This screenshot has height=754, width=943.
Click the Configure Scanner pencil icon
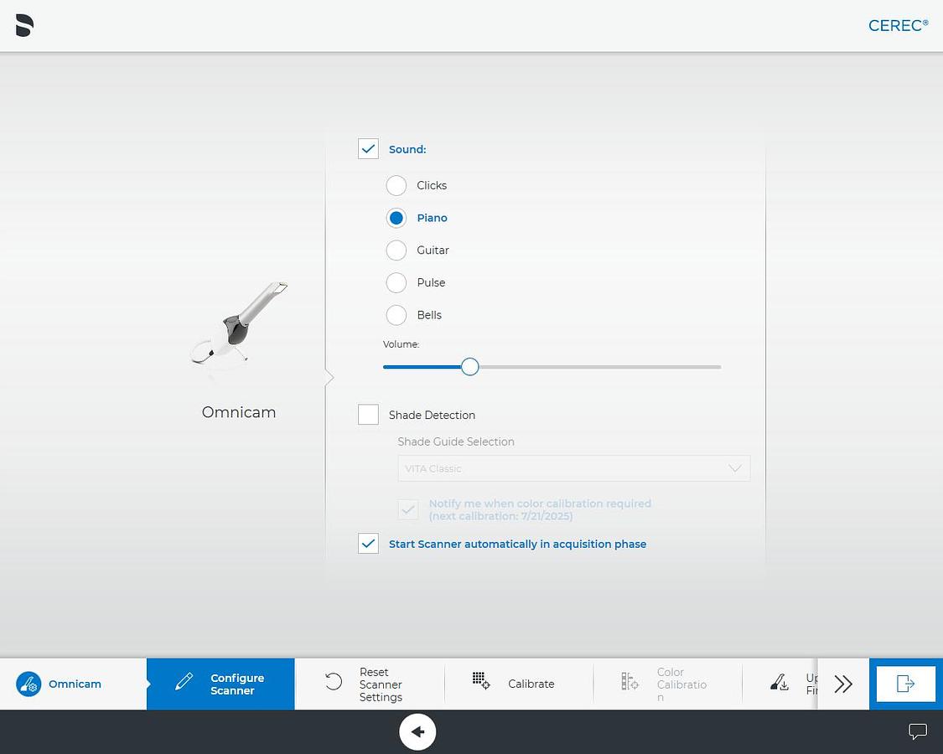coord(184,683)
